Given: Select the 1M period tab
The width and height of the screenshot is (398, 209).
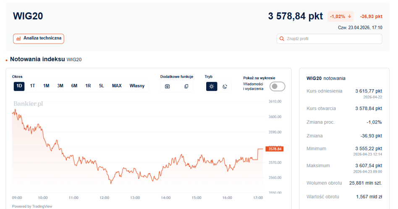Looking at the screenshot, I should point(46,86).
